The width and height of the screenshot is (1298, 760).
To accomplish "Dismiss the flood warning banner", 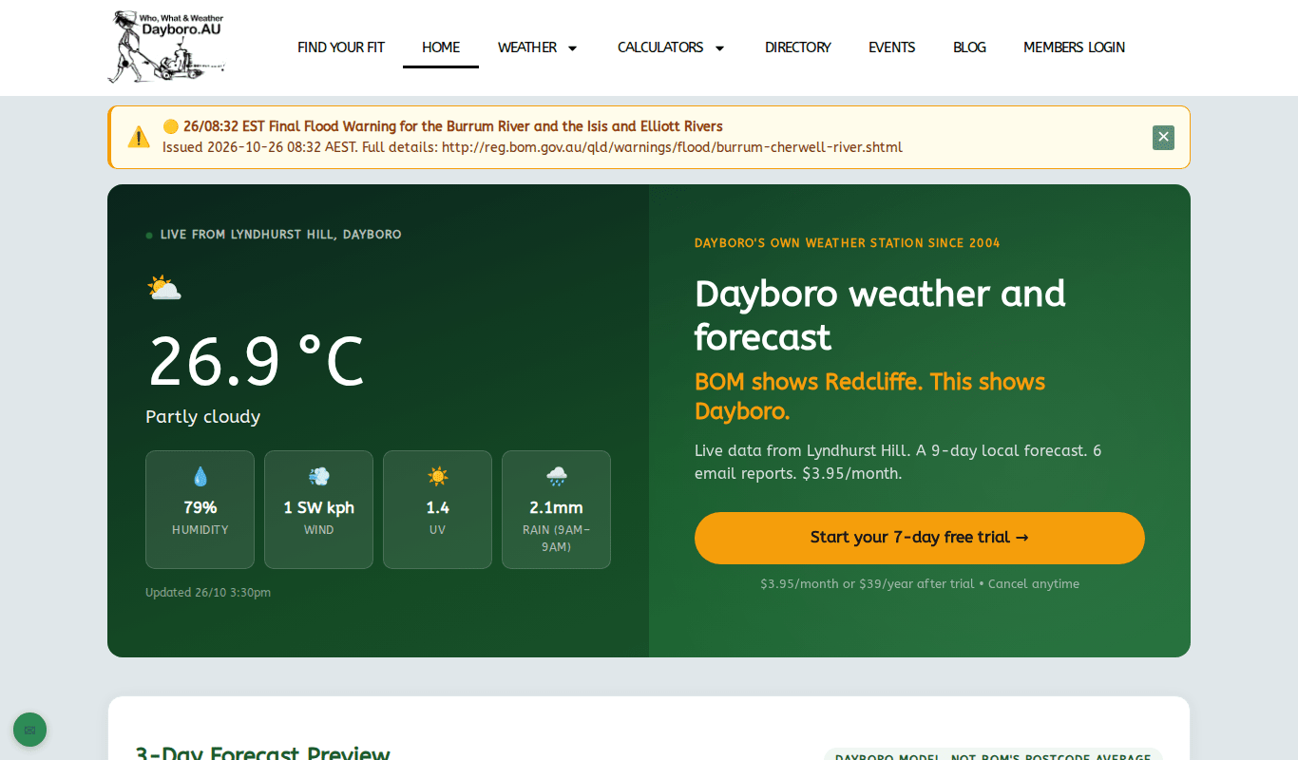I will pyautogui.click(x=1163, y=138).
